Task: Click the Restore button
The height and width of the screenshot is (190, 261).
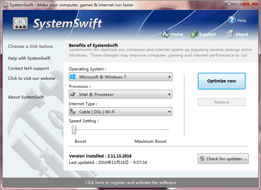Action: click(x=222, y=102)
